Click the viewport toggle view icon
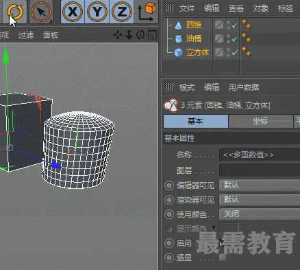This screenshot has height=270, width=300. coord(152,35)
